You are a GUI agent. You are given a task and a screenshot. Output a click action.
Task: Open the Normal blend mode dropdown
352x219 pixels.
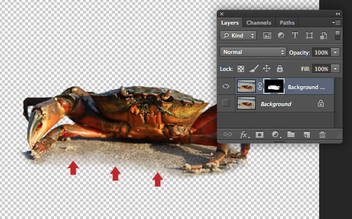(253, 52)
